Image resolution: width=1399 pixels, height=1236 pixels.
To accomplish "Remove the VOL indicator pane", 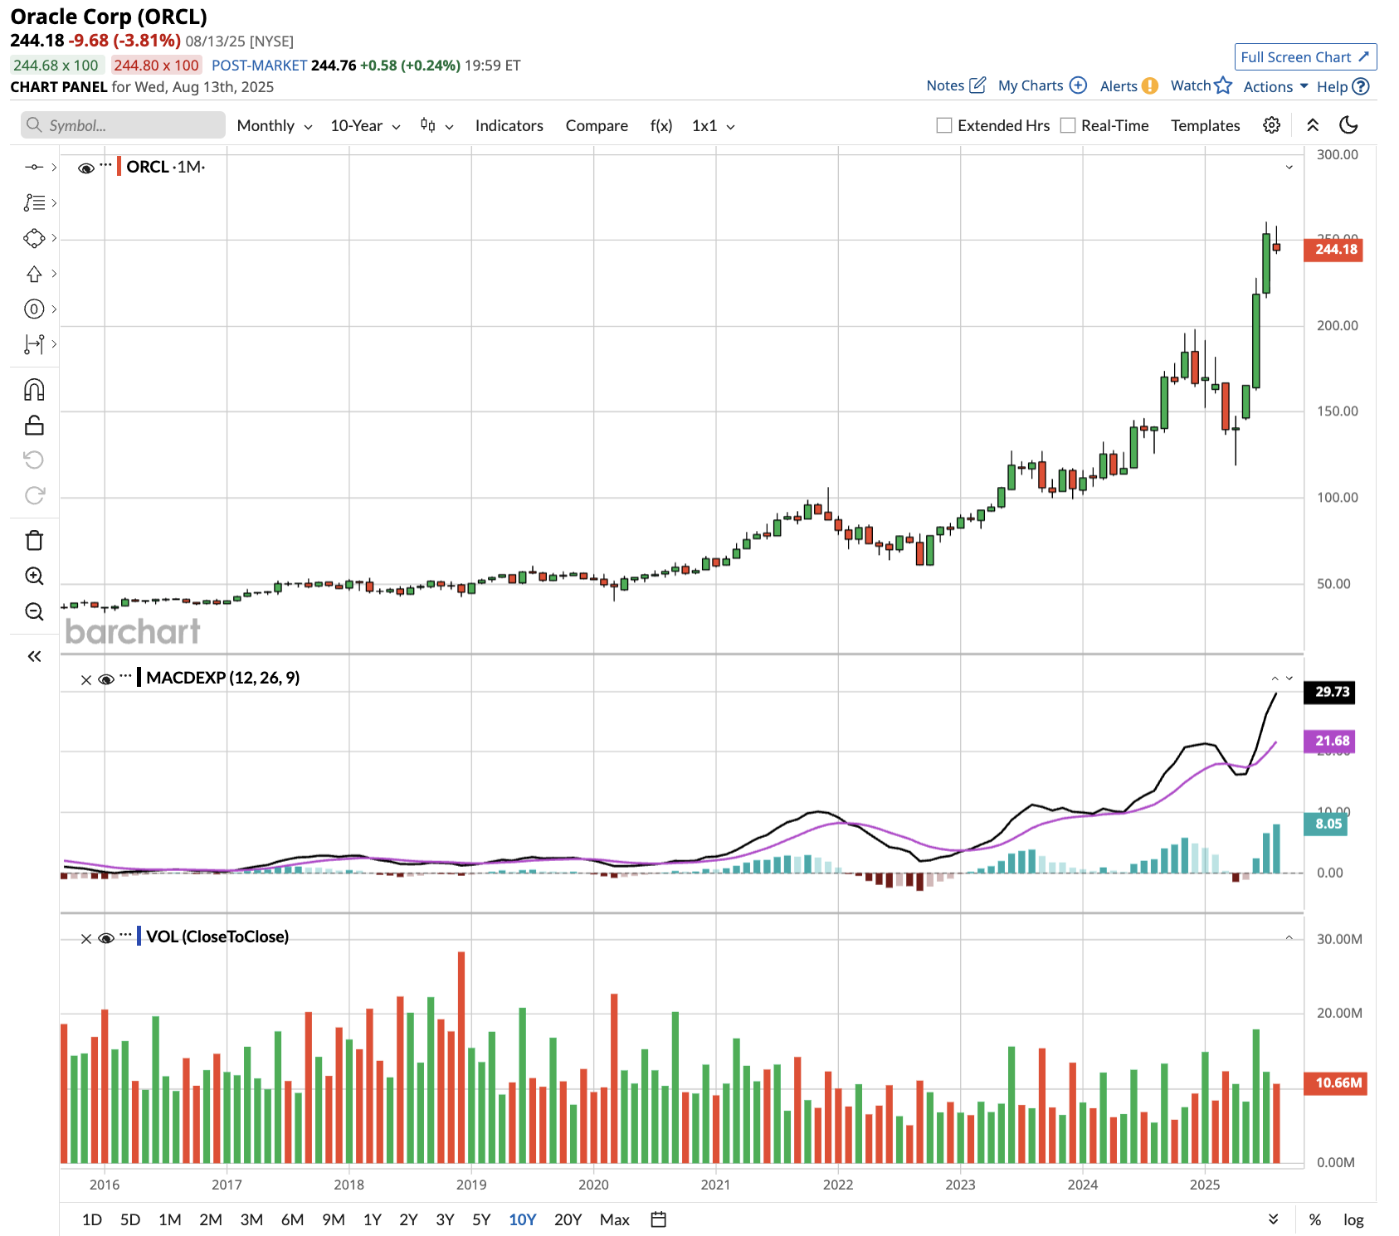I will [x=86, y=939].
